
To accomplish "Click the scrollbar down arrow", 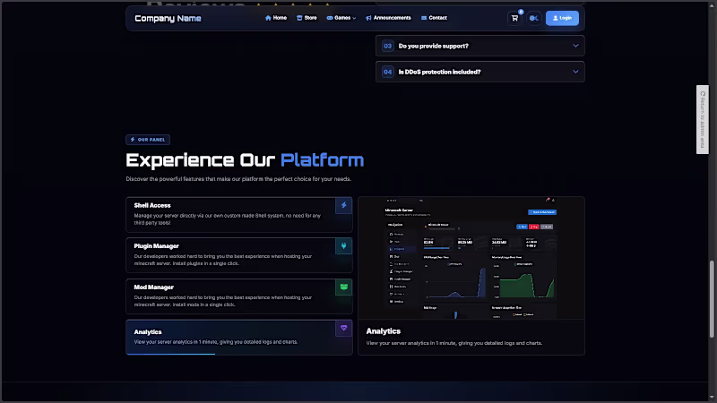I will click(712, 398).
